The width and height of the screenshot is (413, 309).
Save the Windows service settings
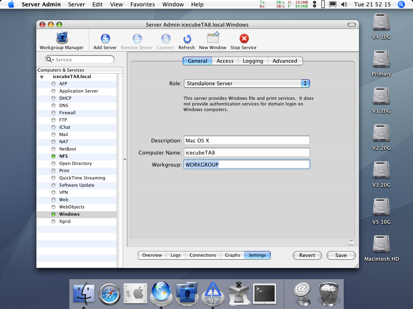[x=341, y=255]
